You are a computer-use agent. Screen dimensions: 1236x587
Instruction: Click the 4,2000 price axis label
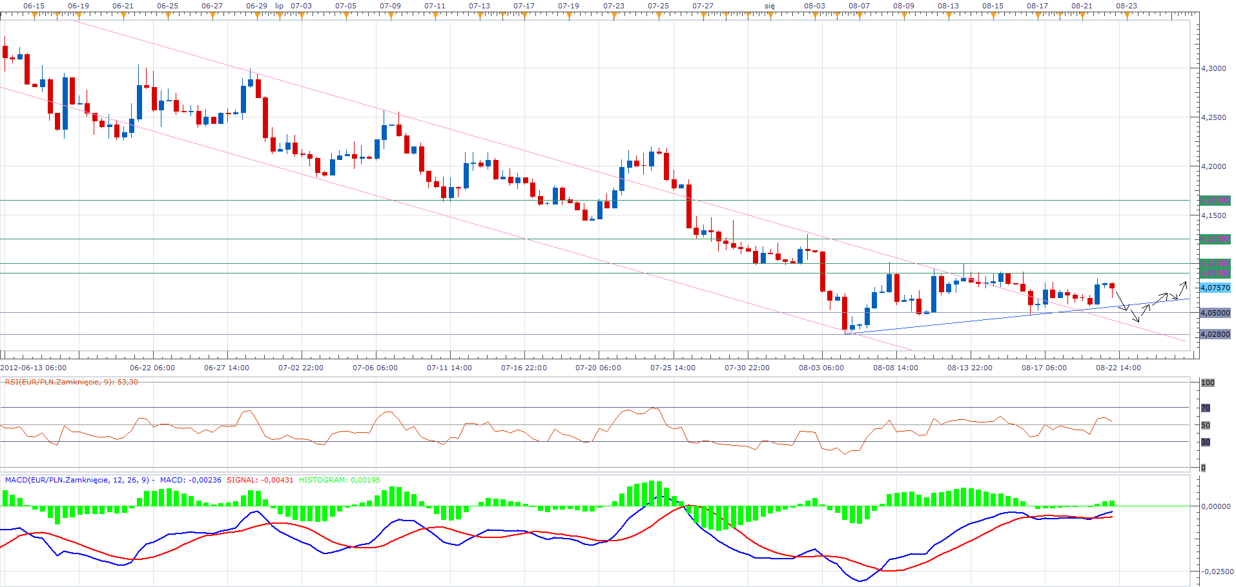[1213, 166]
